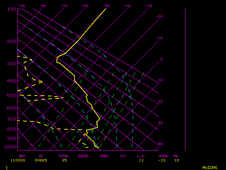The image size is (226, 170).
Task: Select the 500 pressure level label
Action: (12, 95)
